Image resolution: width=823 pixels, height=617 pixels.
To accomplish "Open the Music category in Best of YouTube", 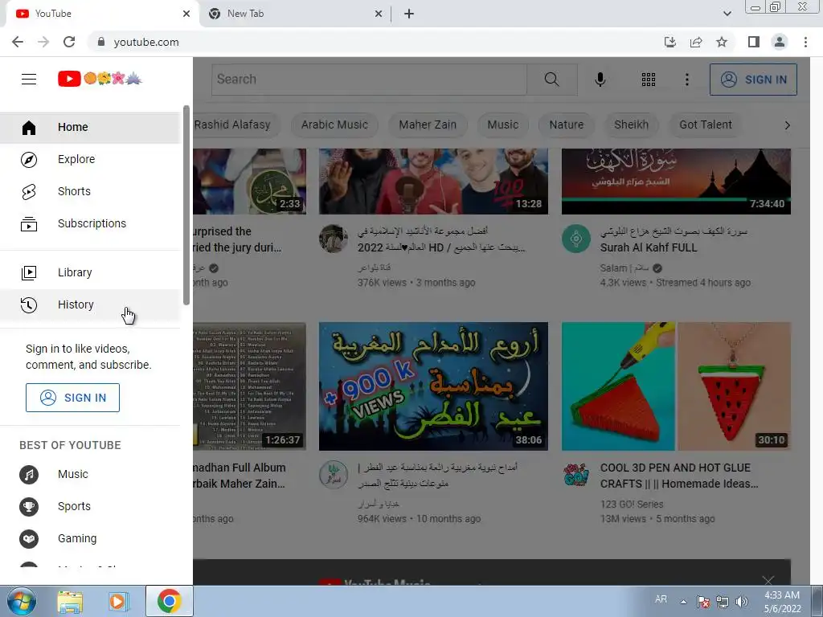I will pos(90,474).
